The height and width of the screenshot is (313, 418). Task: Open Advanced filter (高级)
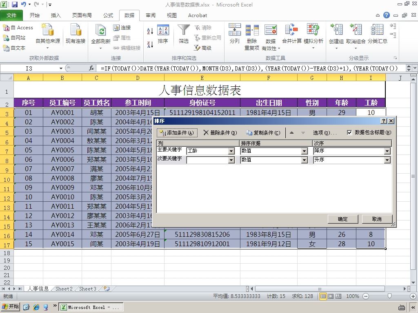203,48
